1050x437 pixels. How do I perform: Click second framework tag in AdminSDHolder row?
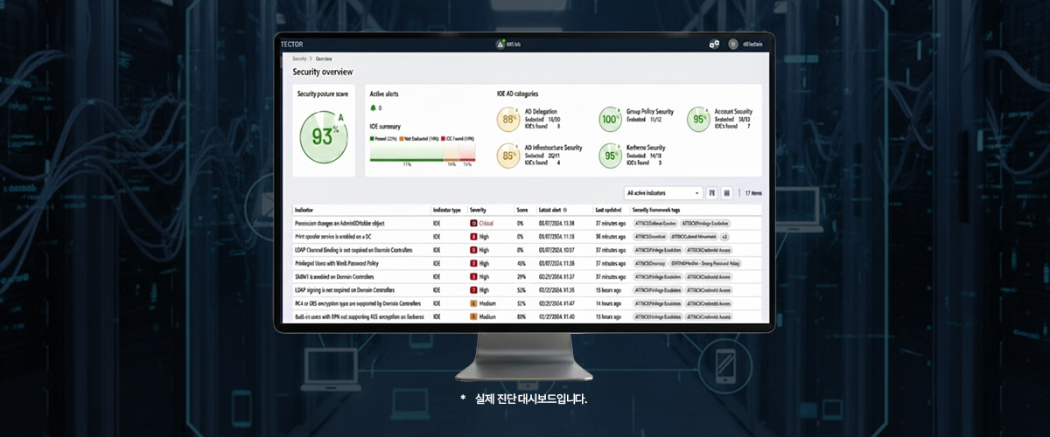coord(705,224)
